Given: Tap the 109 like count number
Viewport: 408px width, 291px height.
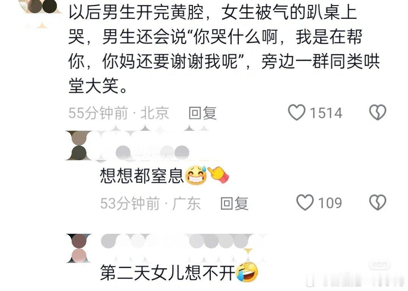Looking at the screenshot, I should [x=330, y=203].
